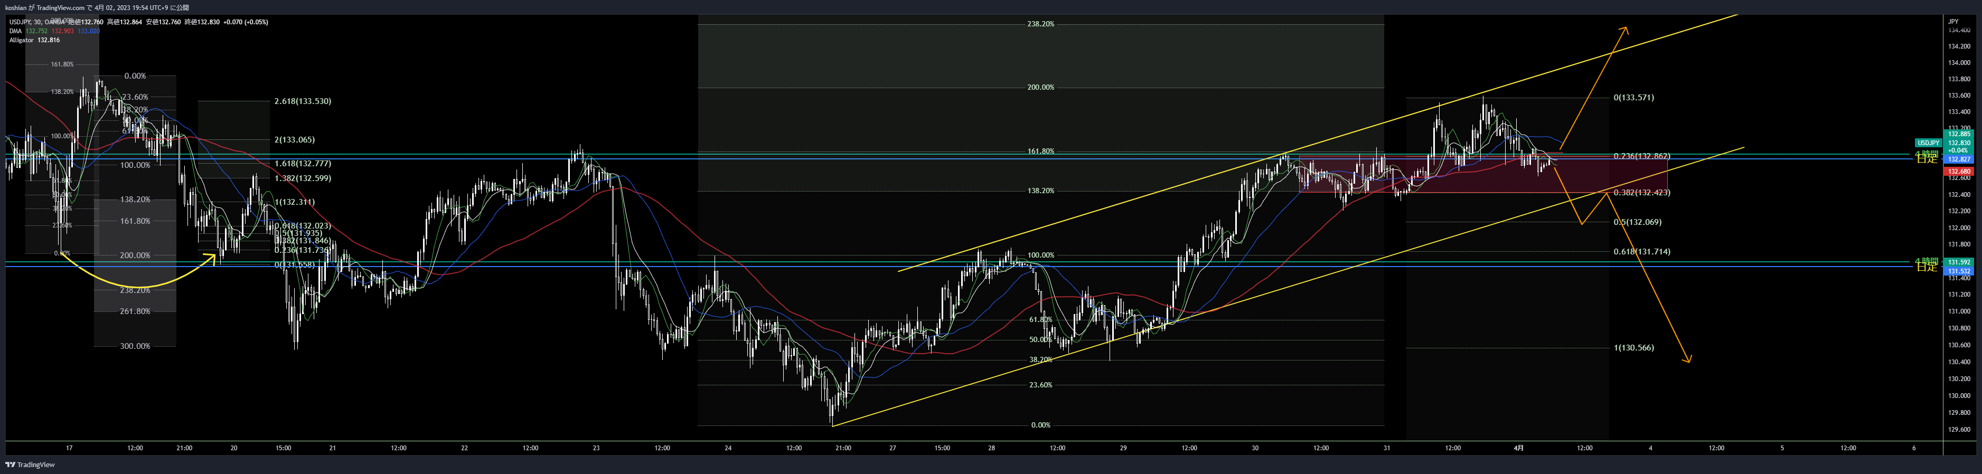This screenshot has width=1982, height=474.
Task: Select the 0.236(132.862) retracement label
Action: point(1642,156)
